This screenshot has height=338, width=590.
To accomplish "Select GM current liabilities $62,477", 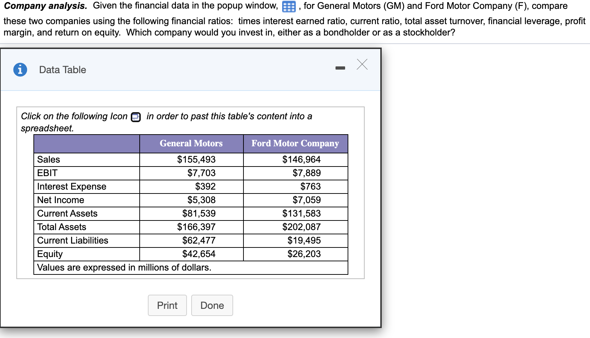I will point(199,240).
